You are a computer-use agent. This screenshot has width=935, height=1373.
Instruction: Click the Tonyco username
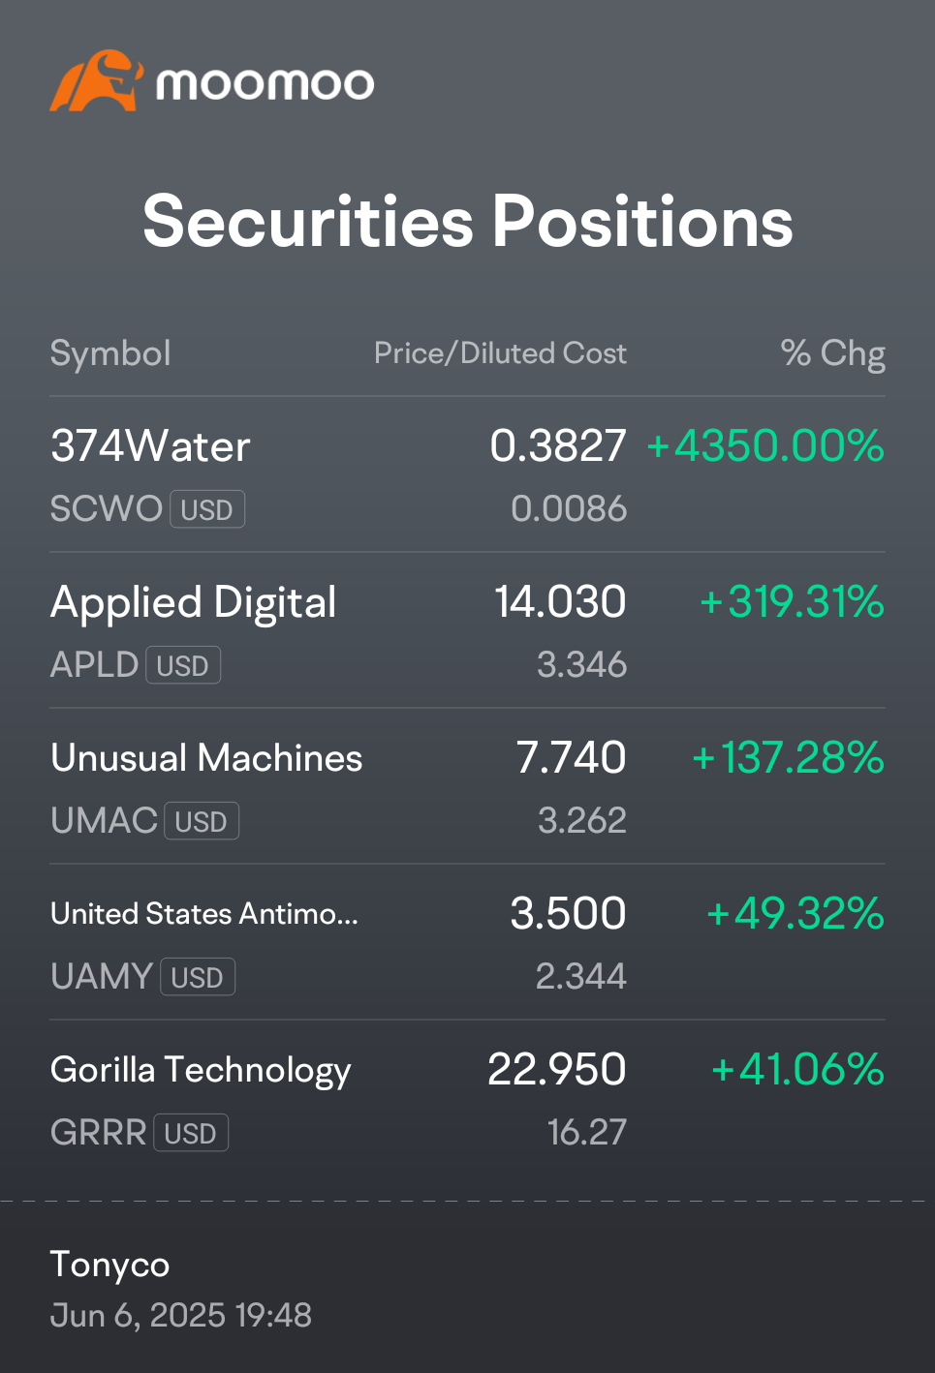click(x=109, y=1265)
